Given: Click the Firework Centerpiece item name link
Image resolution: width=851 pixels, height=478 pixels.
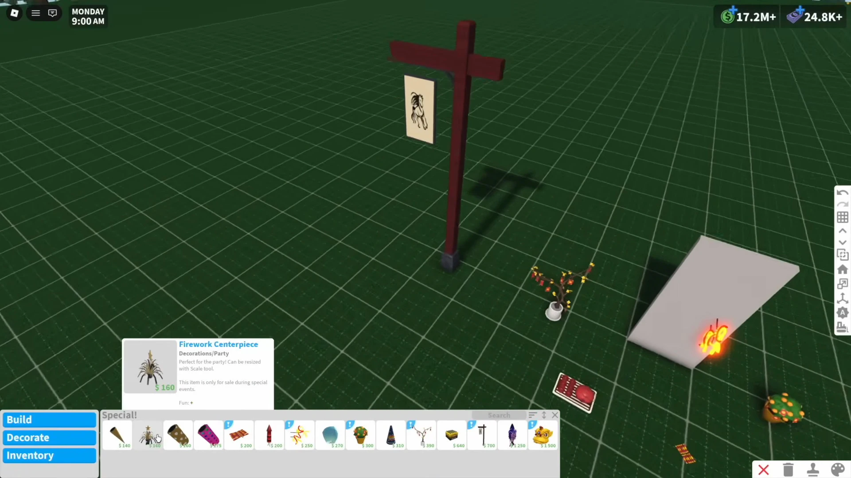Looking at the screenshot, I should [x=218, y=344].
